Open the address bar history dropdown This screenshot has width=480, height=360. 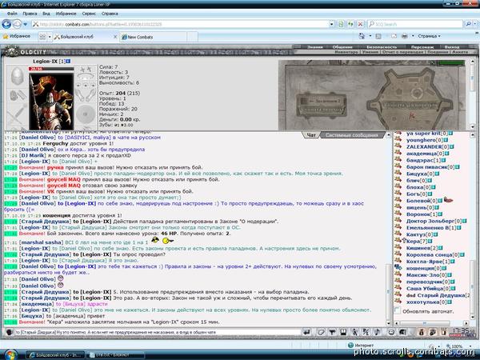[x=331, y=24]
